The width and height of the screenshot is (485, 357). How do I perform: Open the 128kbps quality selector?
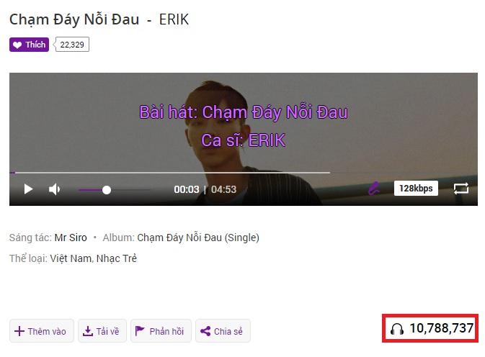(416, 189)
